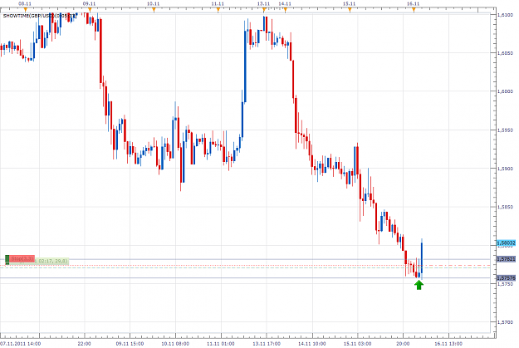Click the orange day marker under 10.11
Image resolution: width=519 pixels, height=348 pixels.
154,10
